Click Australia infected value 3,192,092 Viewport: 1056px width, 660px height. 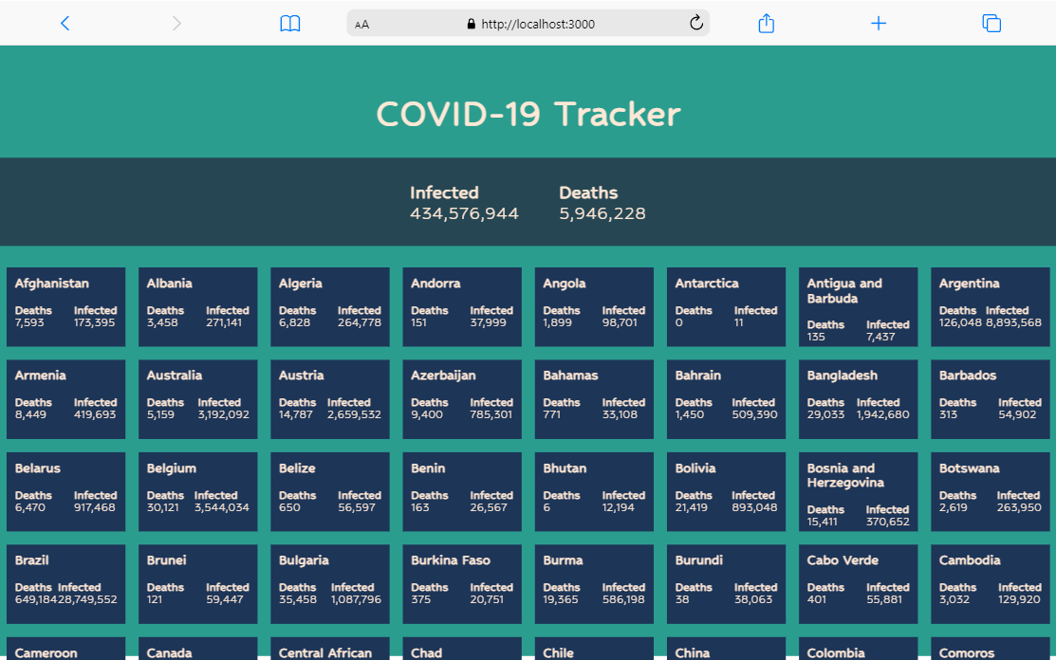pos(224,415)
